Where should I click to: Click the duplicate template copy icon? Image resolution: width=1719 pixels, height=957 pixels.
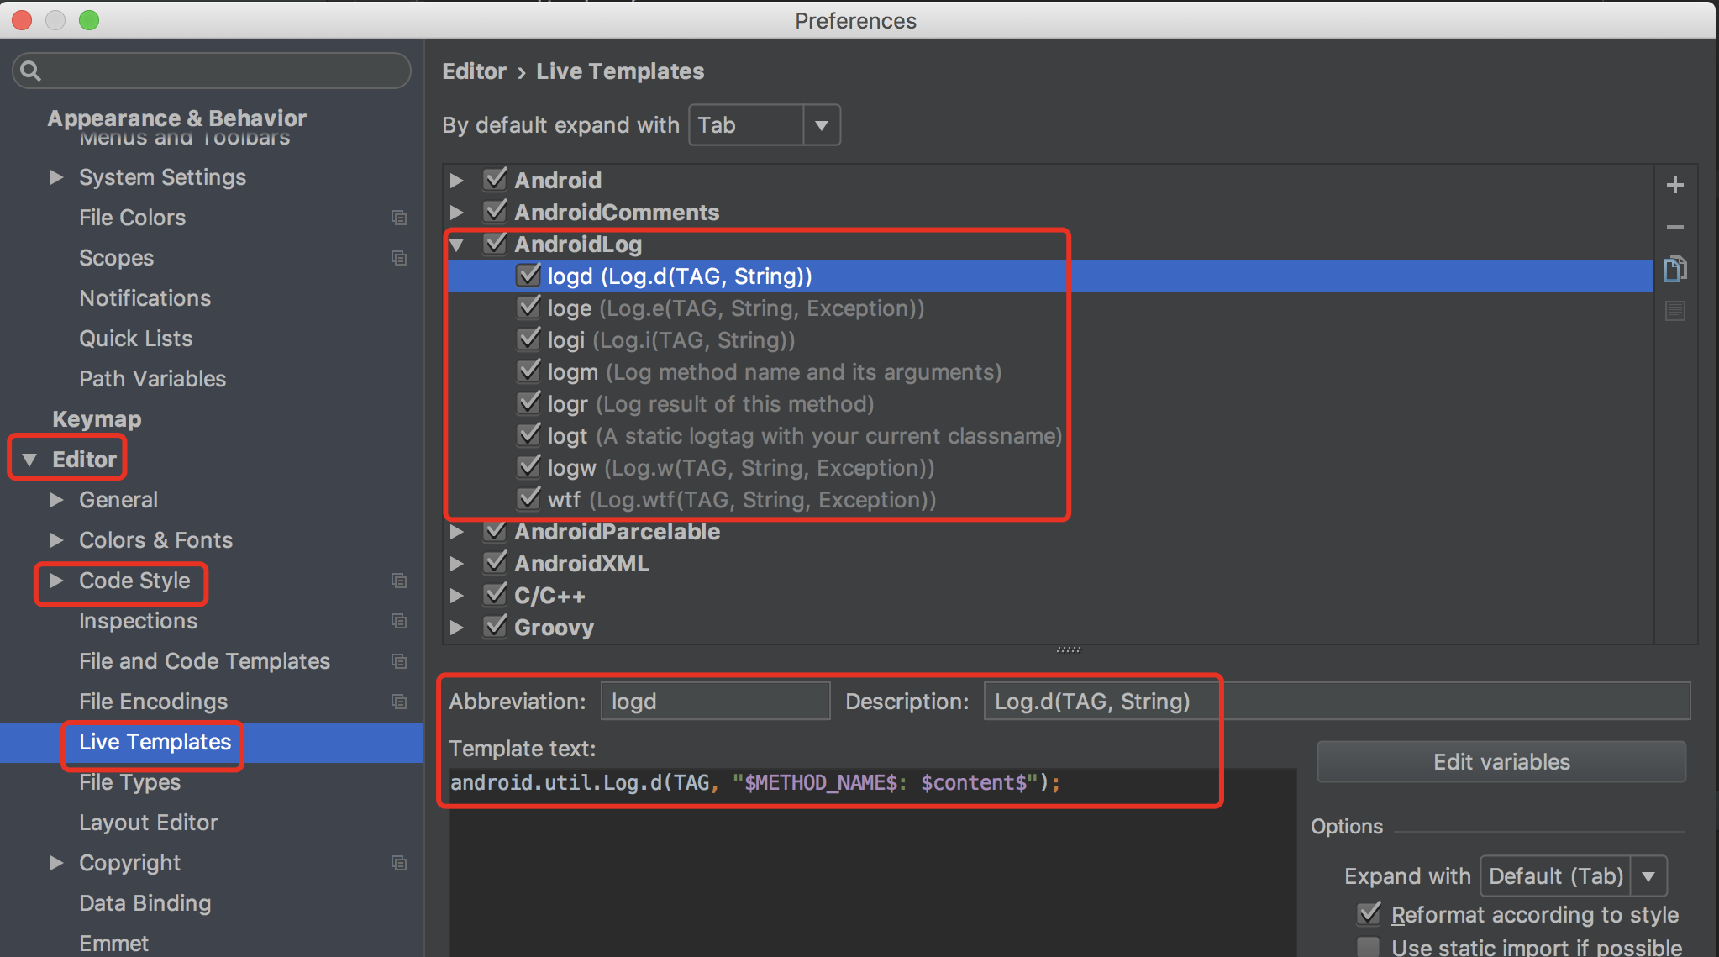[1674, 269]
